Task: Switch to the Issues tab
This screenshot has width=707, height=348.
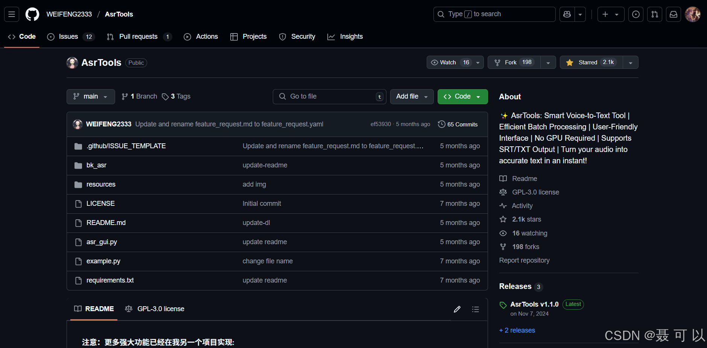Action: pos(71,36)
